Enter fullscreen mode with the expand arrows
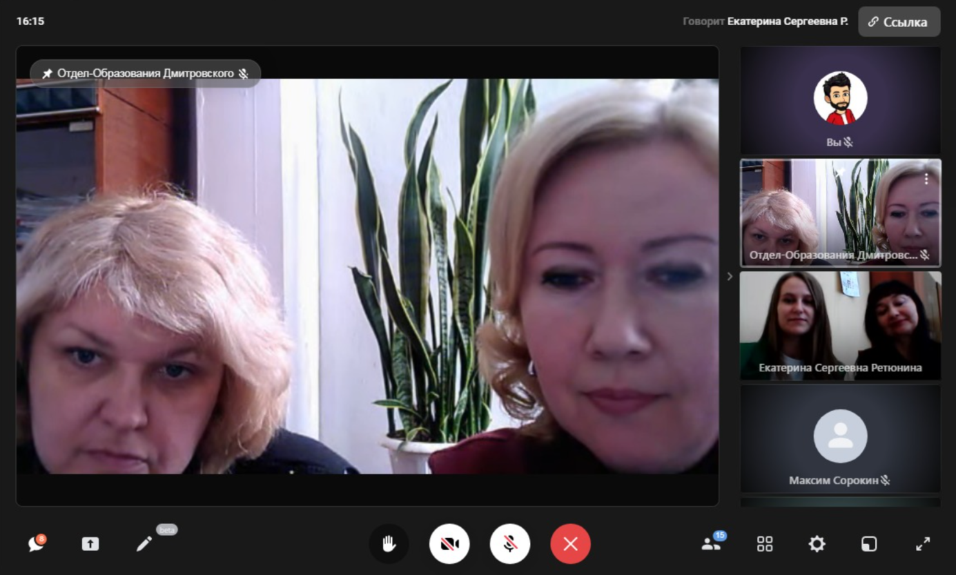956x575 pixels. 923,544
